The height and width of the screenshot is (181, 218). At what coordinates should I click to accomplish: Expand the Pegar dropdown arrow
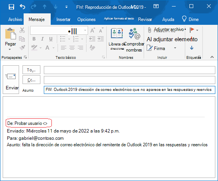(10, 49)
